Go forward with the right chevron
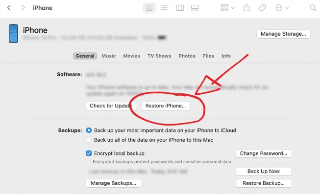This screenshot has width=320, height=194. click(x=23, y=8)
